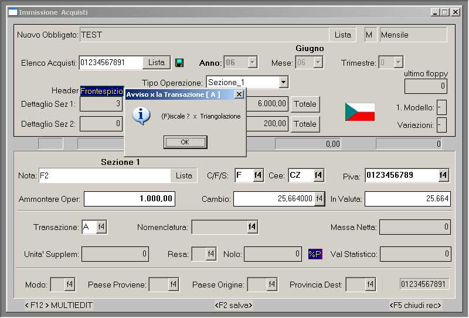469x318 pixels.
Task: Click the Piva number field
Action: tap(402, 175)
